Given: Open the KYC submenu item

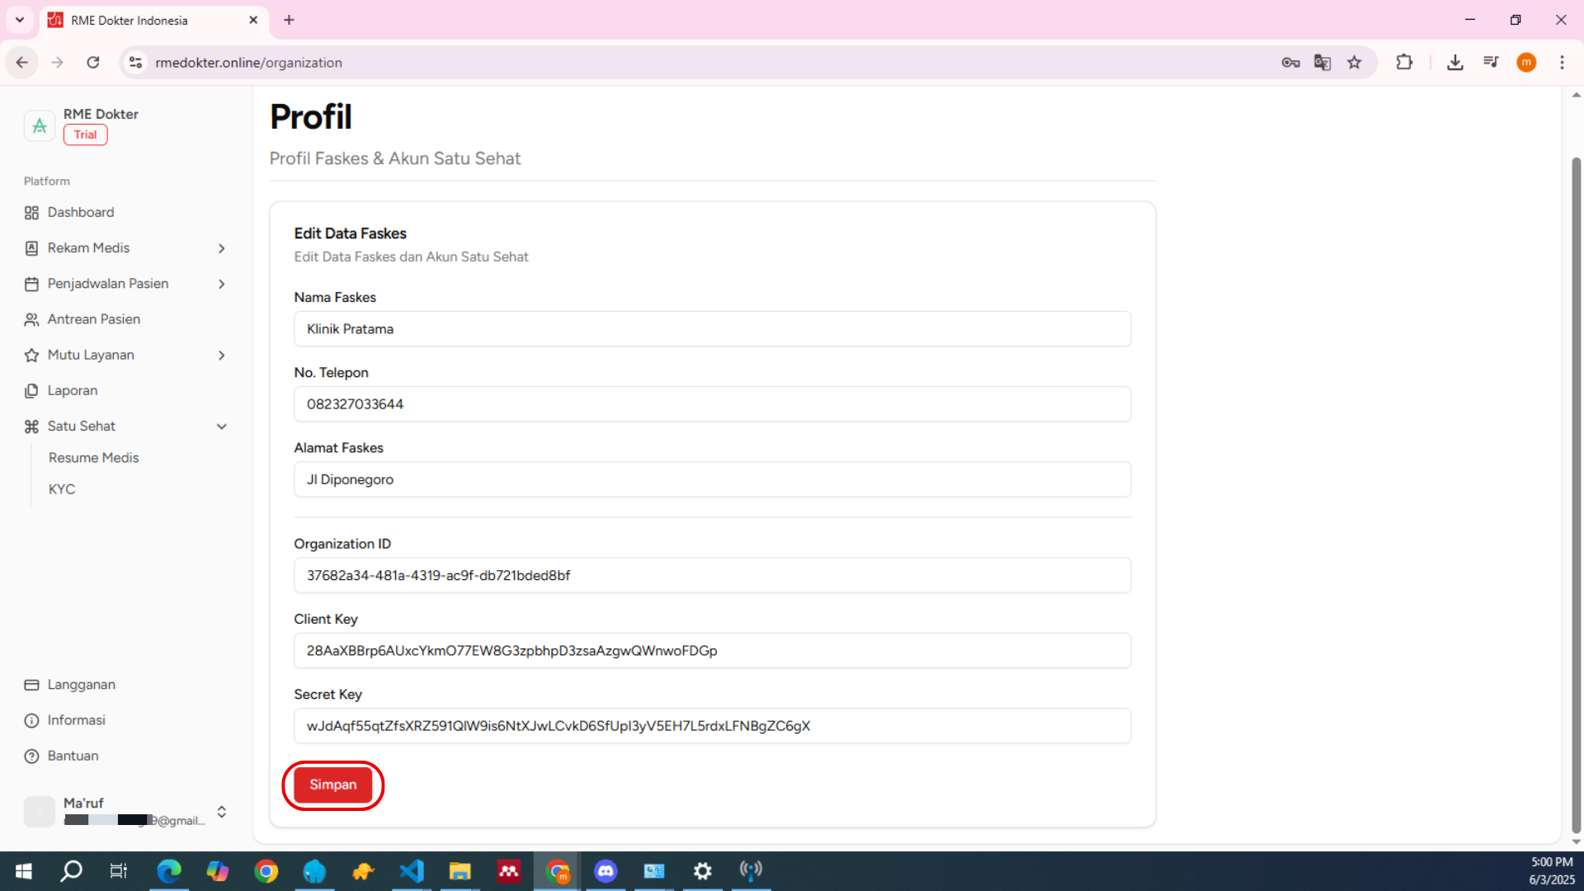Looking at the screenshot, I should tap(62, 489).
